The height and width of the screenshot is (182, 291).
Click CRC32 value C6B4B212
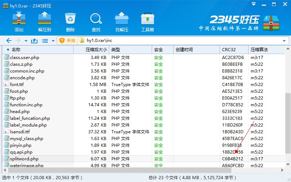pyautogui.click(x=232, y=159)
